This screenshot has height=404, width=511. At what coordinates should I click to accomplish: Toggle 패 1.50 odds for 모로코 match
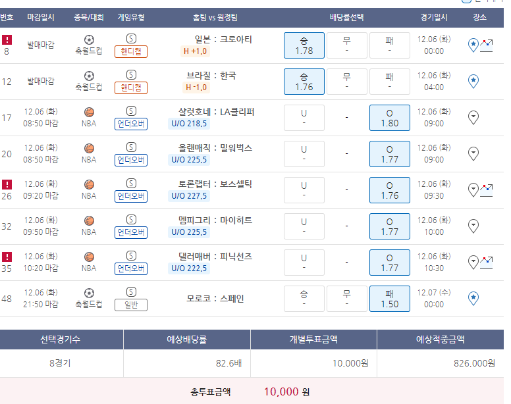[x=389, y=299]
